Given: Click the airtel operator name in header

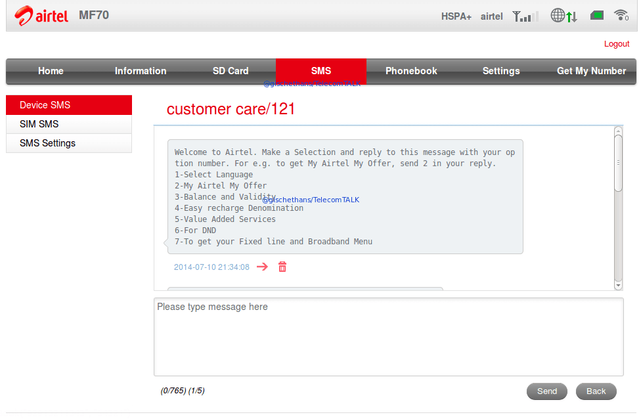Looking at the screenshot, I should (491, 16).
